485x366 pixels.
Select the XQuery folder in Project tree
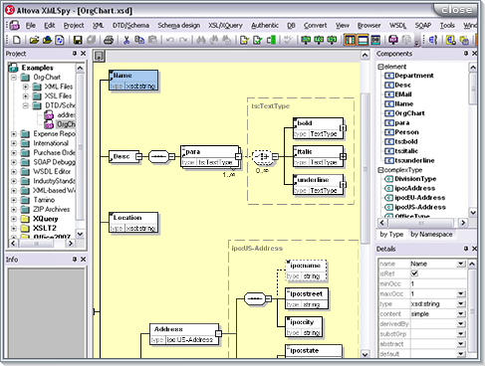[46, 219]
